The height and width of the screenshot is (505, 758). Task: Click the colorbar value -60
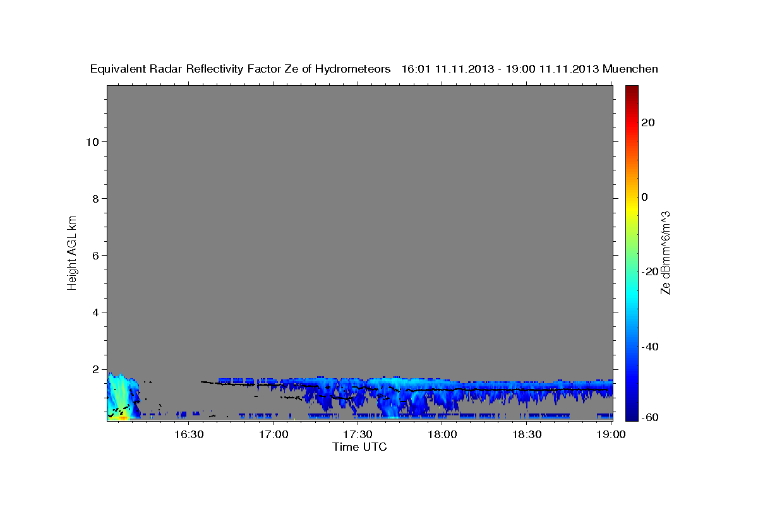click(x=649, y=417)
